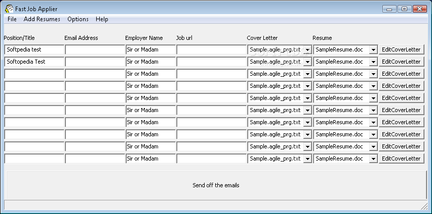Click Job url field in Softopedia Test row

[x=211, y=62]
